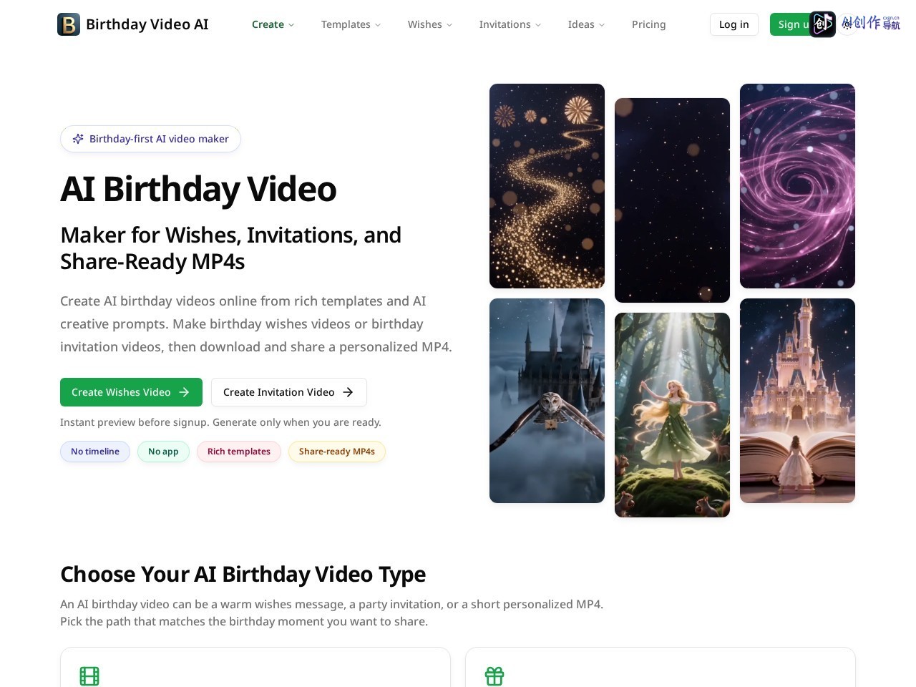The image size is (916, 687).
Task: Click the arrow icon on Create Wishes Video
Action: click(184, 392)
